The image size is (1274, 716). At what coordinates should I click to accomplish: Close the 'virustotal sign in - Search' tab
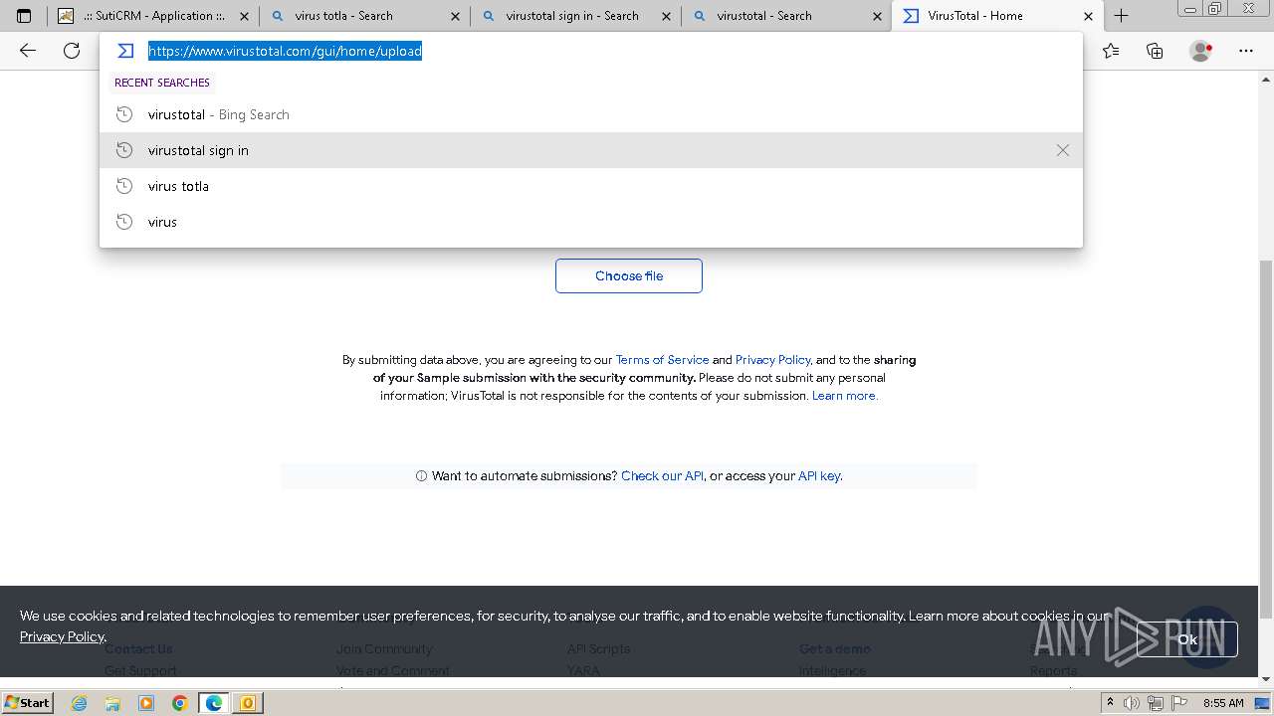pyautogui.click(x=666, y=16)
